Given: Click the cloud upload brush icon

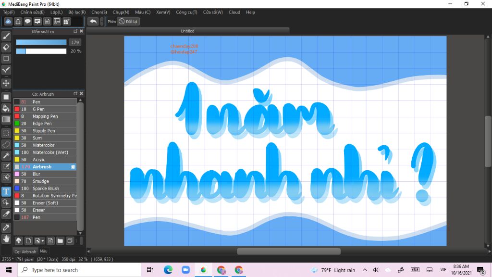Looking at the screenshot, I should click(x=19, y=241).
